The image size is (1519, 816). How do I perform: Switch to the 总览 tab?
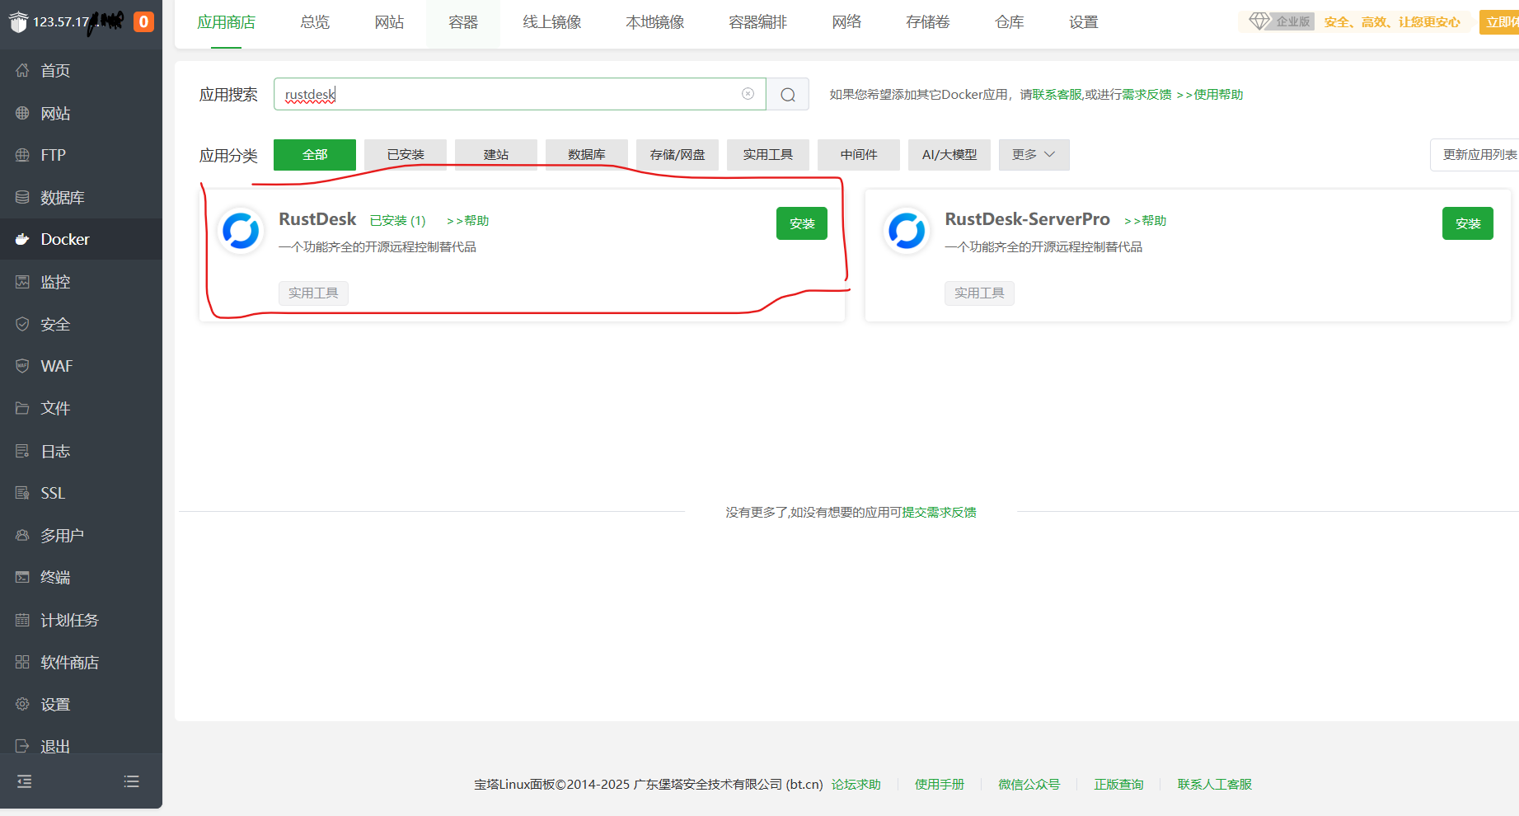315,22
